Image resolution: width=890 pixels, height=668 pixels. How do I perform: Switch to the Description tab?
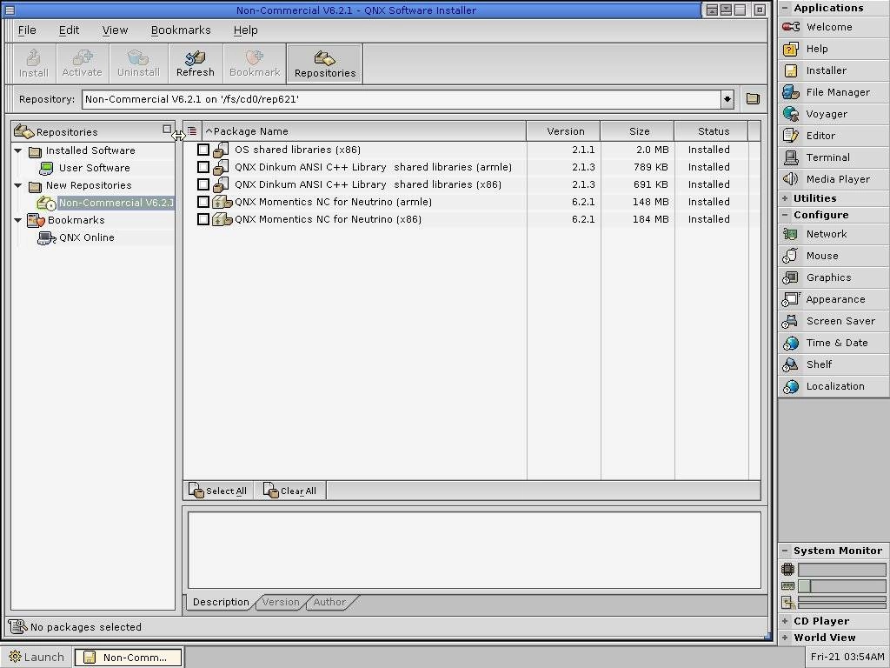[x=221, y=602]
